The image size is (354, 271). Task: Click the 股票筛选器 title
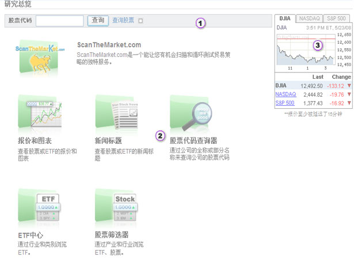pos(112,235)
